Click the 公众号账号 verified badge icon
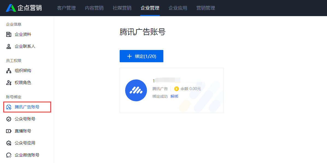 point(8,119)
